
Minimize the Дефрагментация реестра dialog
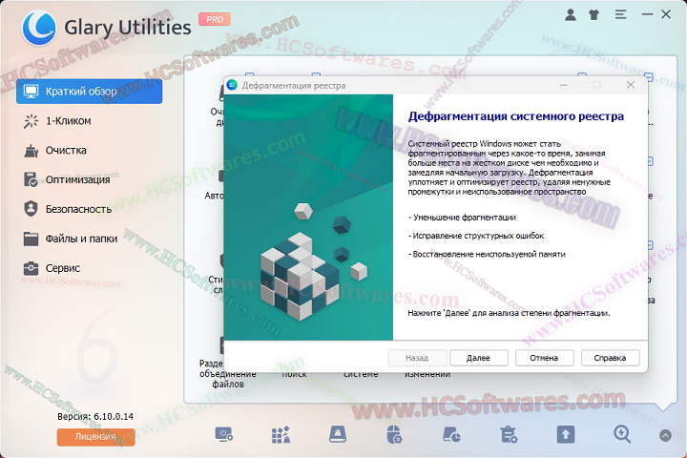pyautogui.click(x=564, y=85)
